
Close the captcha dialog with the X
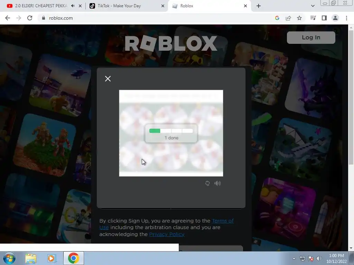(108, 79)
